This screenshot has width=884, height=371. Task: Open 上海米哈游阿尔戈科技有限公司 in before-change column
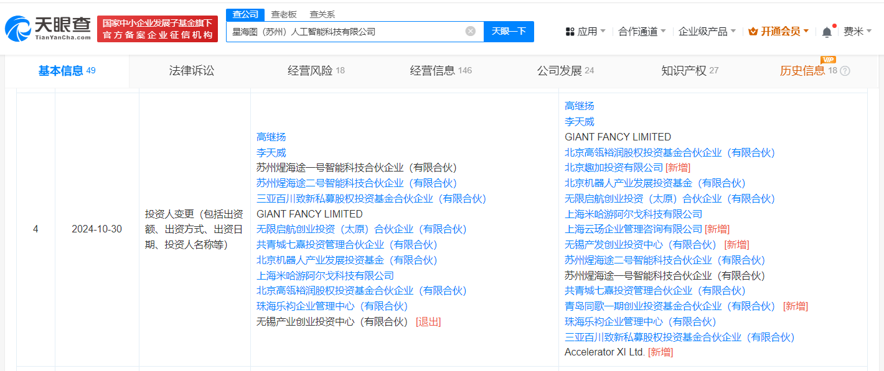[x=325, y=276]
